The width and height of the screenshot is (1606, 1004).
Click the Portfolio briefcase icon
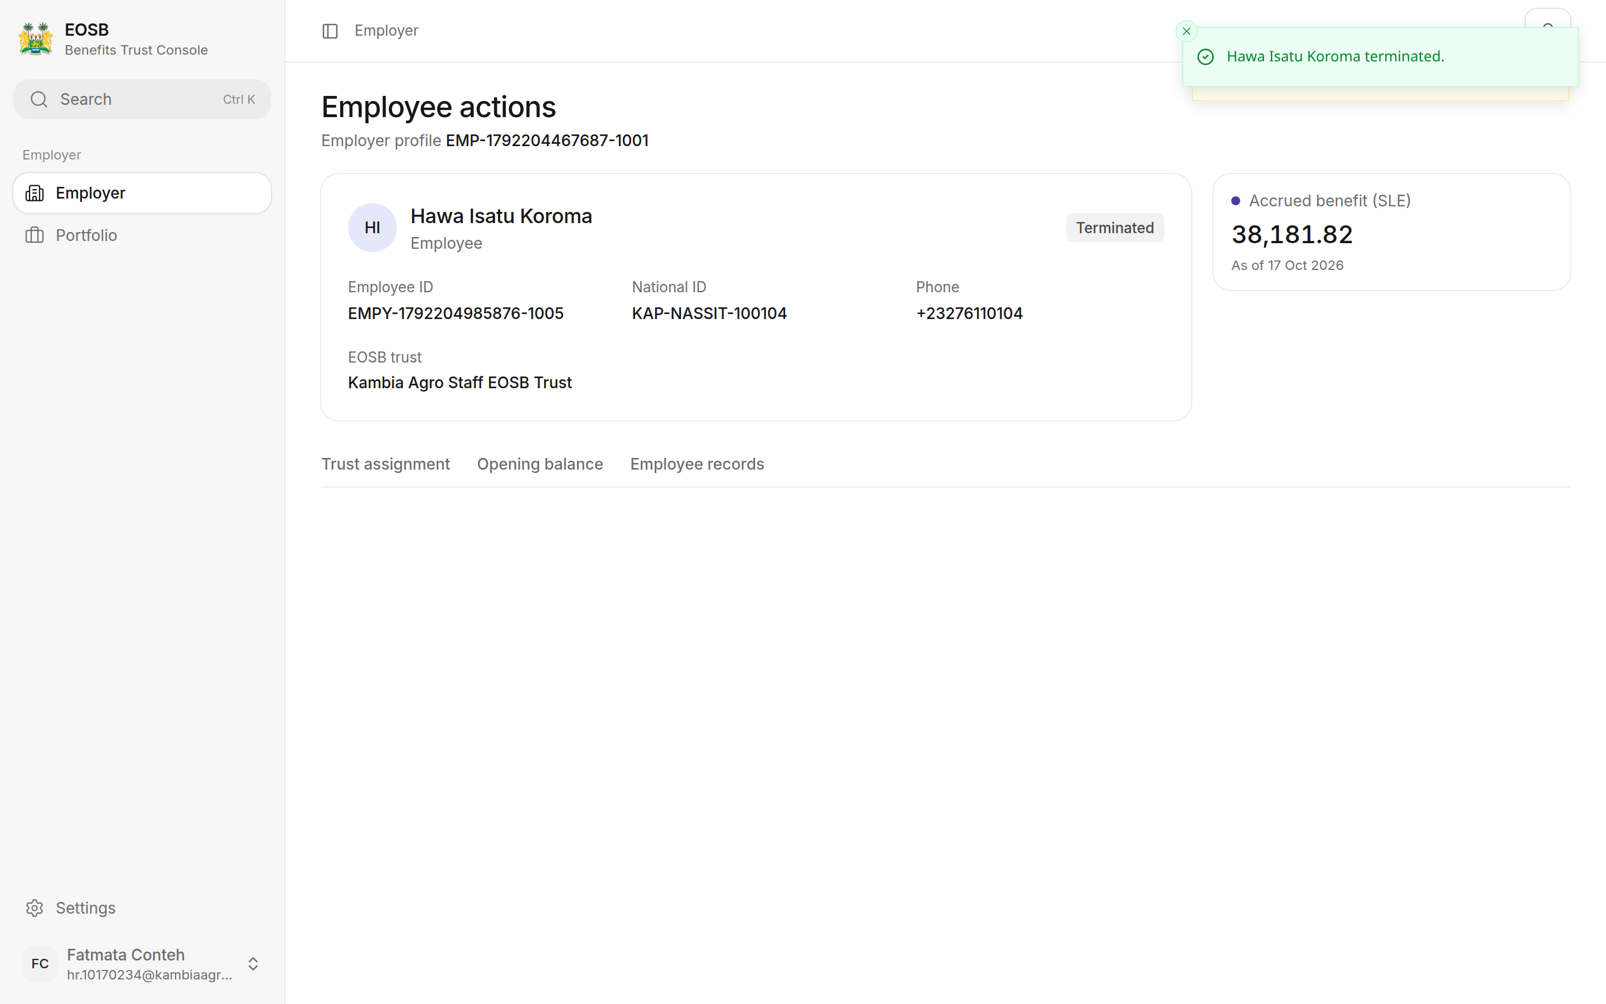[35, 235]
